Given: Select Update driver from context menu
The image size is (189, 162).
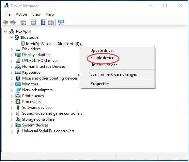Looking at the screenshot, I should pos(102,51).
